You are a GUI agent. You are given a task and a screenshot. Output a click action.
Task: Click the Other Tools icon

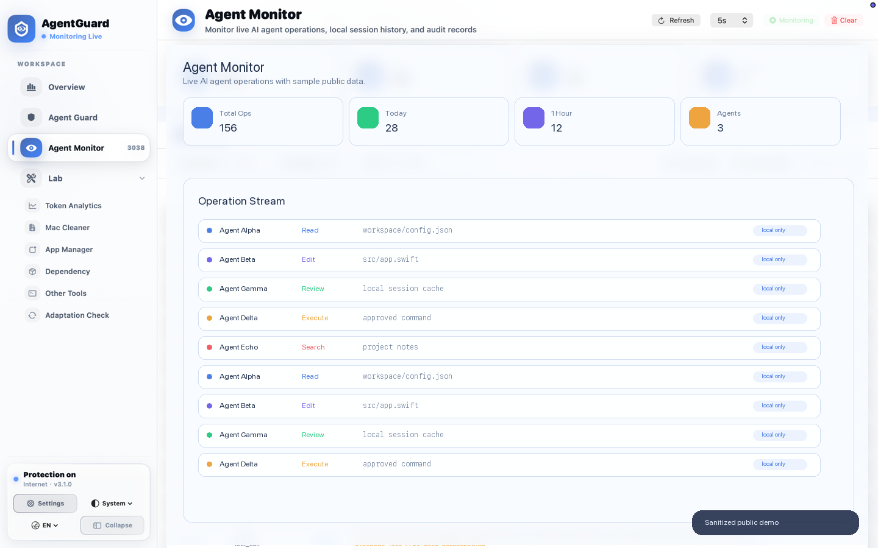coord(32,293)
